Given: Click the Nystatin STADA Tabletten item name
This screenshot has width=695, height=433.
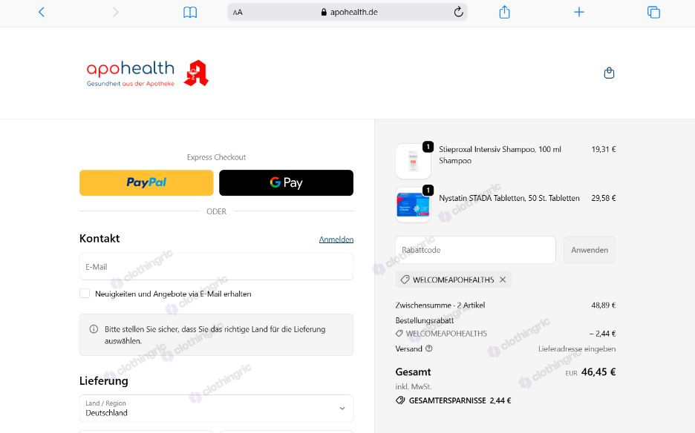Looking at the screenshot, I should point(509,198).
